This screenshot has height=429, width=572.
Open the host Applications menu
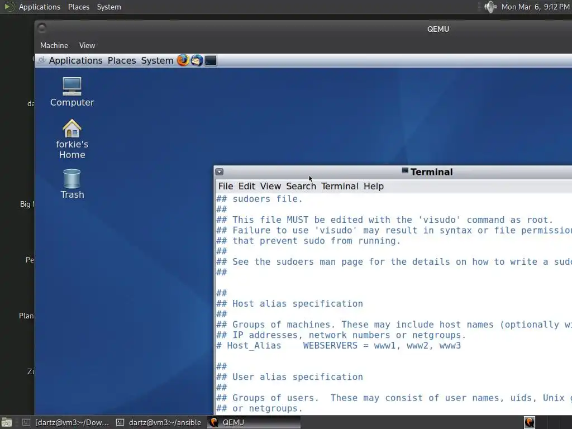click(x=40, y=7)
